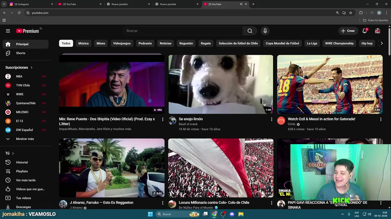Open Ver más tarde list
This screenshot has width=391, height=219.
coord(26,180)
